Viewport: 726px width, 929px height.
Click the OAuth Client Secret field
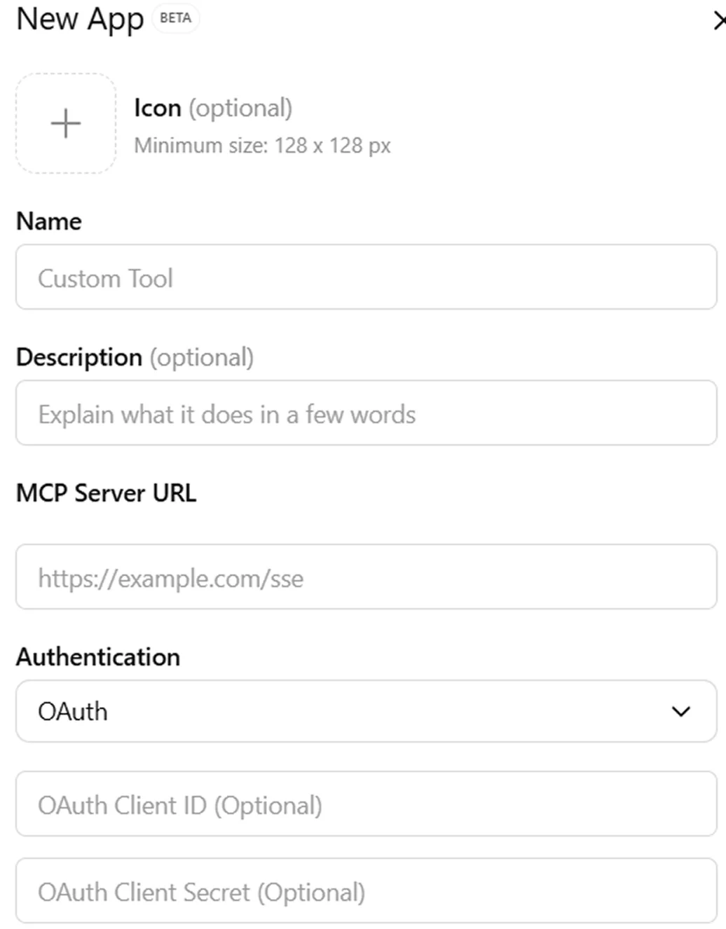click(x=364, y=892)
